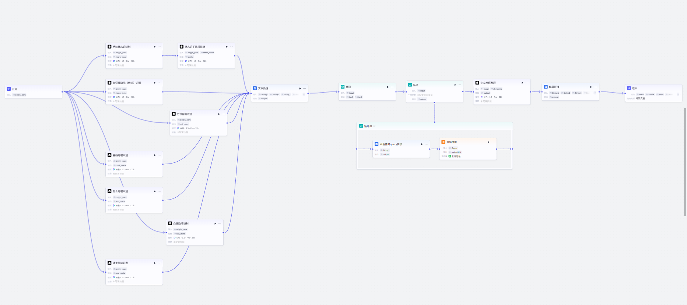Click the 代码 code node icon
Screen dimensions: 687x305
(x=343, y=87)
